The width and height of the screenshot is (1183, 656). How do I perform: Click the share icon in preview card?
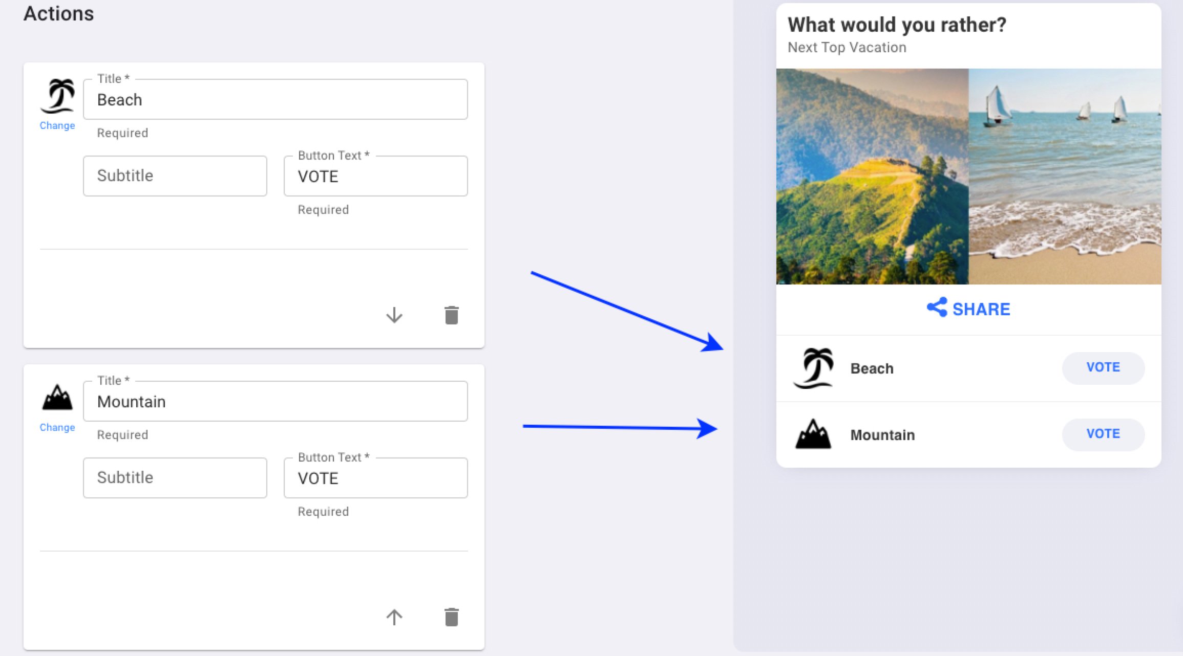point(937,308)
